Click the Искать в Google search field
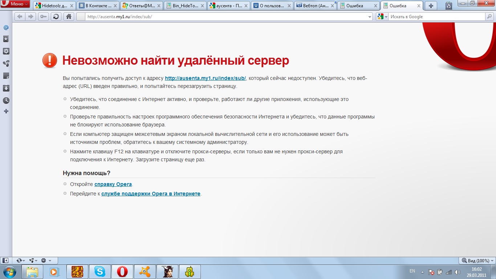This screenshot has width=496, height=279. 437,17
